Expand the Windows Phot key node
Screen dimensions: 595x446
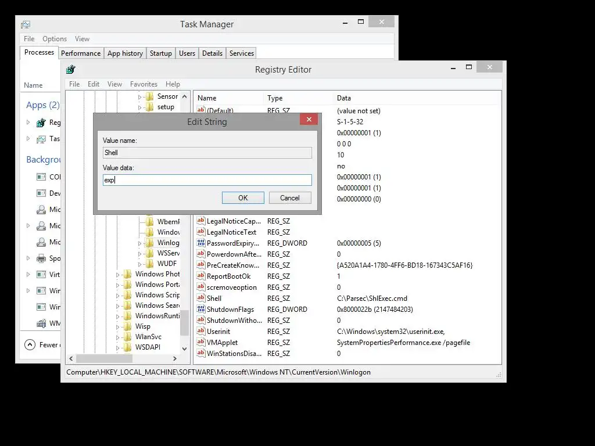point(117,275)
